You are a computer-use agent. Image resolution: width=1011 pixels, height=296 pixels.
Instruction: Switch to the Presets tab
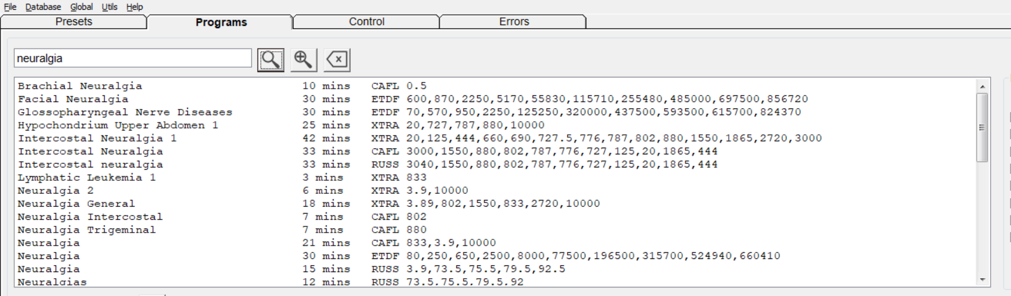point(73,22)
